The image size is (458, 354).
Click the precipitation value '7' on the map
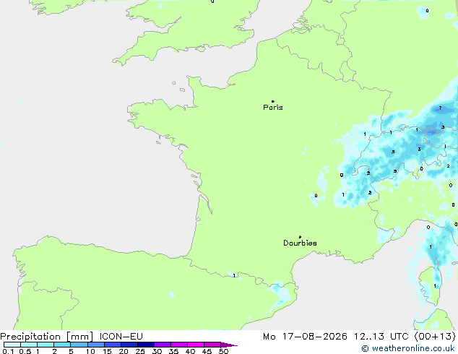(440, 108)
